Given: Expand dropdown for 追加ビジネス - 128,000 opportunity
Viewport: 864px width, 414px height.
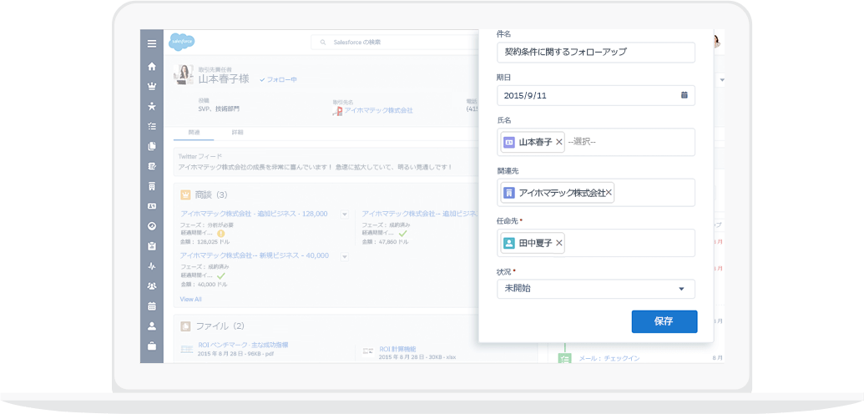Looking at the screenshot, I should (345, 215).
